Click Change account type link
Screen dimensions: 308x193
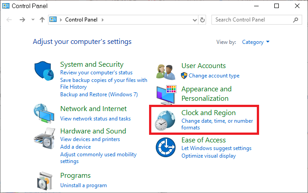[x=214, y=76]
